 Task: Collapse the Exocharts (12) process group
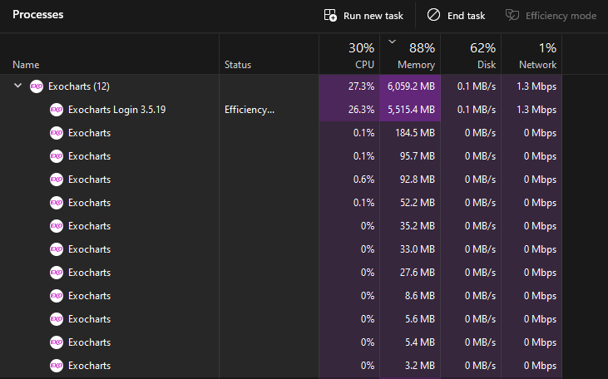pyautogui.click(x=17, y=86)
